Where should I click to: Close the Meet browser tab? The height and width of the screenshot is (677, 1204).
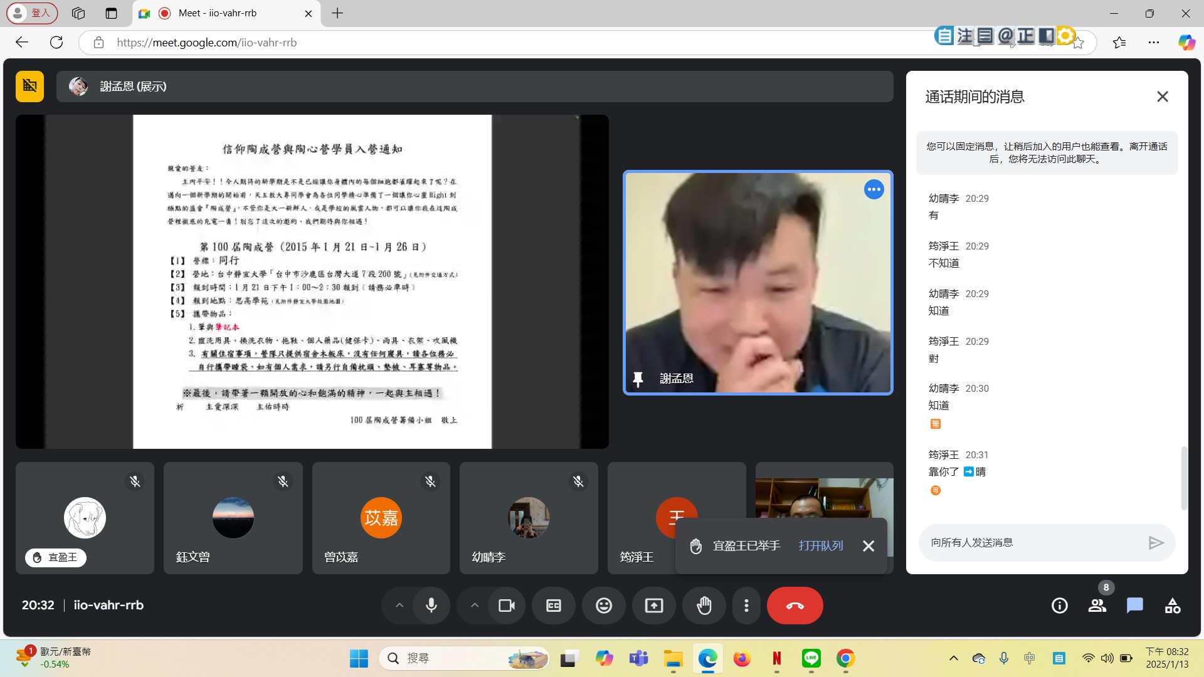pos(308,13)
